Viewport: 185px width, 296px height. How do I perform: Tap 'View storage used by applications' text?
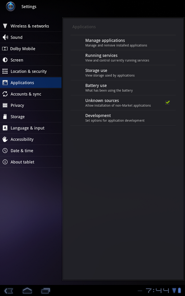coord(110,75)
